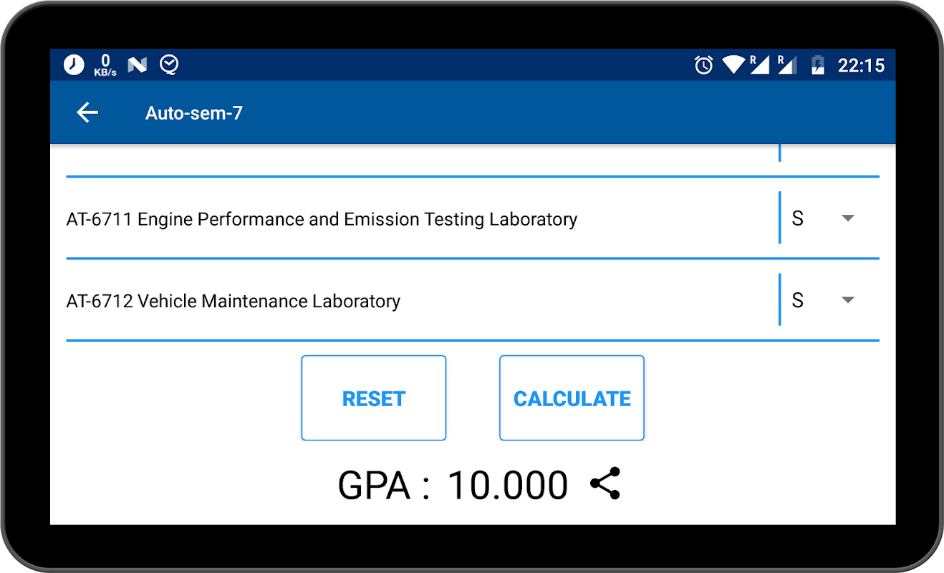944x573 pixels.
Task: Tap the clock icon in status bar
Action: (74, 65)
